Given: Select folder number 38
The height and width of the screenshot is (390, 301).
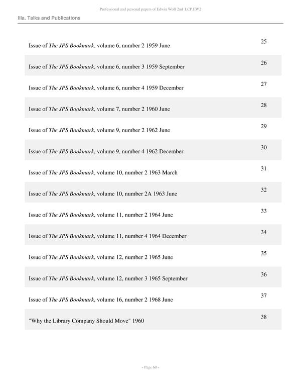Looking at the screenshot, I should pyautogui.click(x=263, y=317).
